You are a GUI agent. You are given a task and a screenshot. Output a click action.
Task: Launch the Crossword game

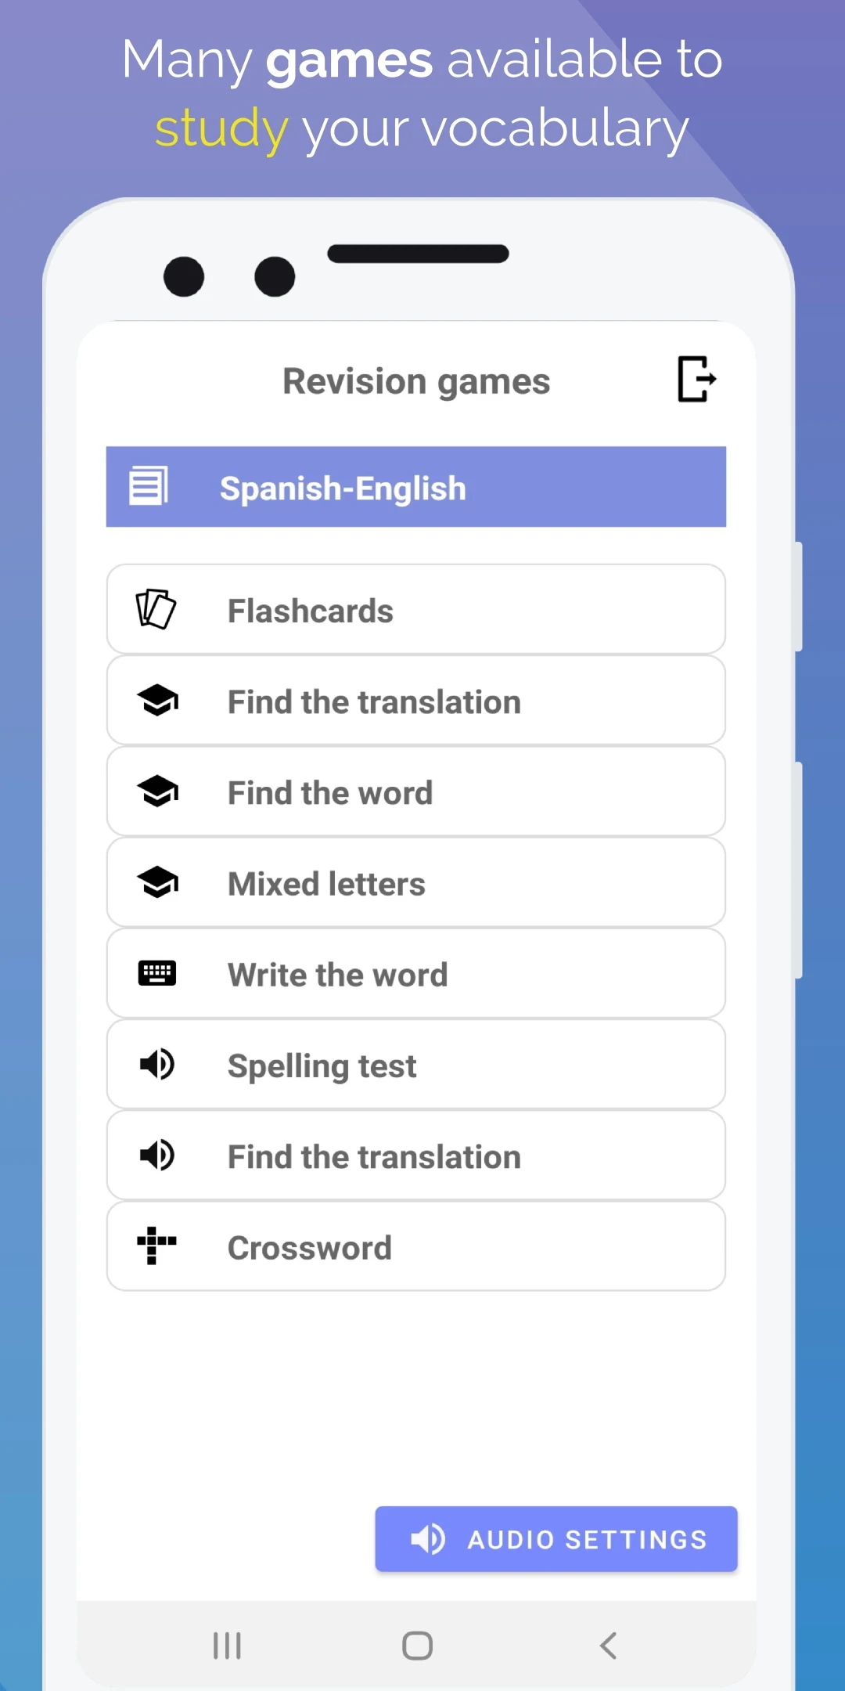(x=415, y=1246)
